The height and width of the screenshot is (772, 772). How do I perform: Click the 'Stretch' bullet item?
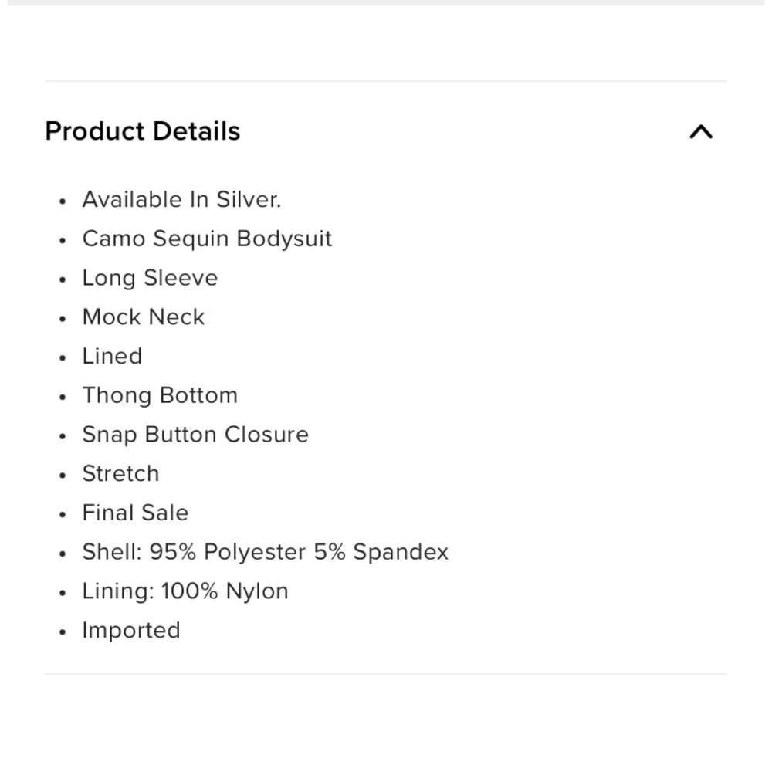point(120,474)
